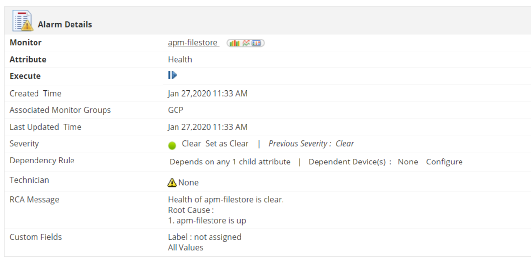Select Depends on any 1 child attribute
The image size is (531, 261).
(x=230, y=162)
